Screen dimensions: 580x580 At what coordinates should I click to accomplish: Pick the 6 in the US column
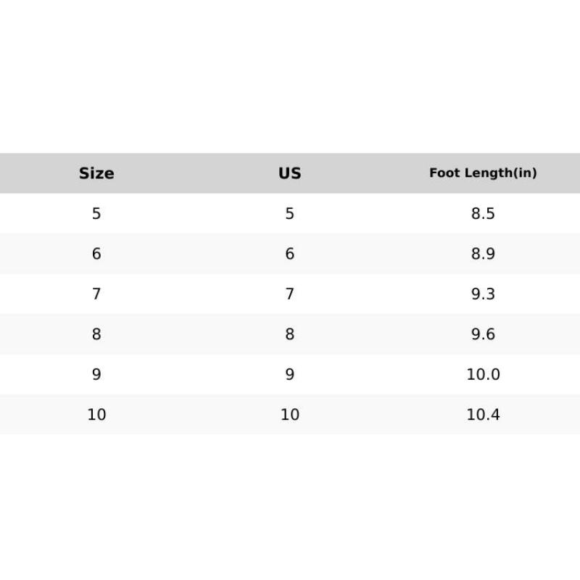pyautogui.click(x=290, y=254)
